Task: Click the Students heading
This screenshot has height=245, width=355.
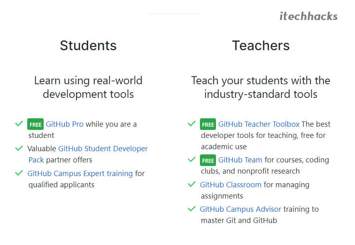Action: [88, 46]
